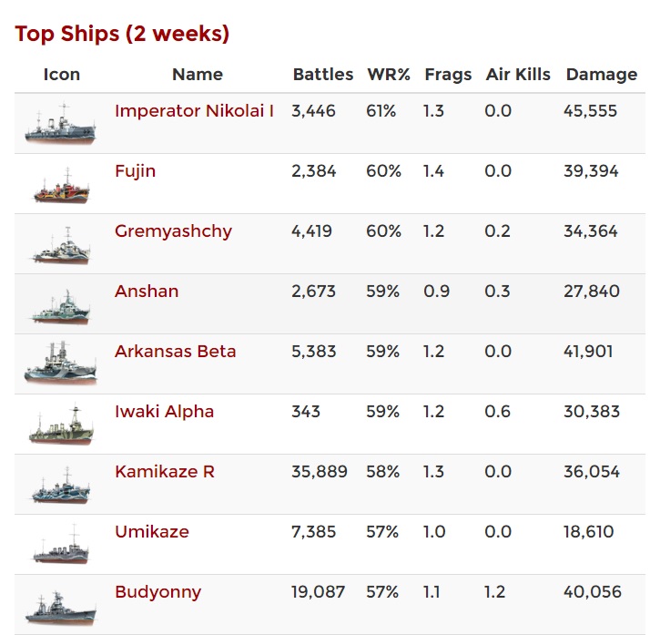This screenshot has width=650, height=635.
Task: Click the Fujin ship icon
Action: coord(60,185)
